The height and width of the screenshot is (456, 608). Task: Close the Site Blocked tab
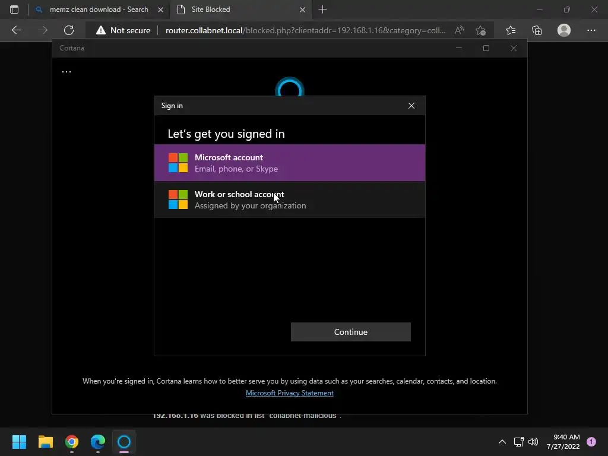302,9
